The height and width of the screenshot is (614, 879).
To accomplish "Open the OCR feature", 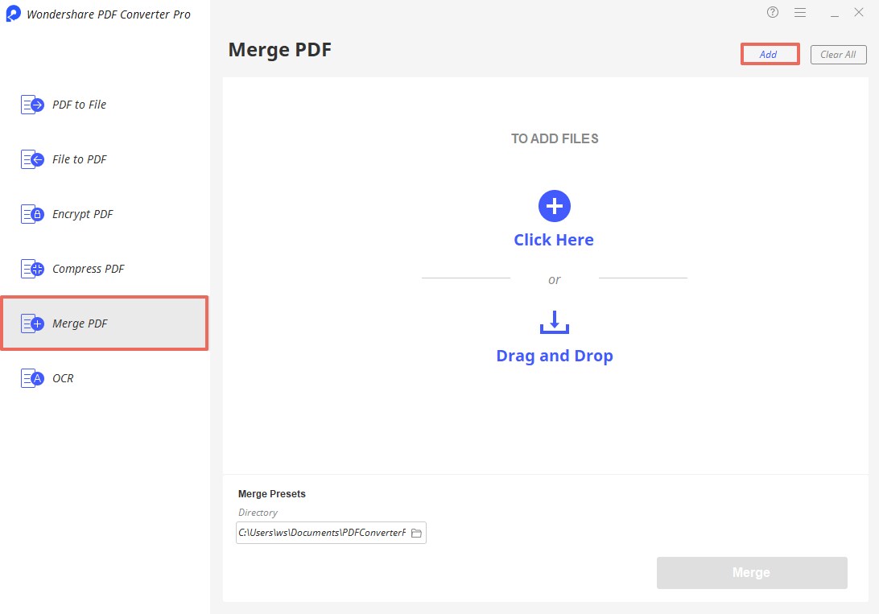I will coord(64,377).
